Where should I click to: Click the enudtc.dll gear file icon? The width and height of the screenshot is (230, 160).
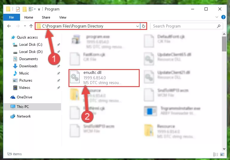coord(74,77)
